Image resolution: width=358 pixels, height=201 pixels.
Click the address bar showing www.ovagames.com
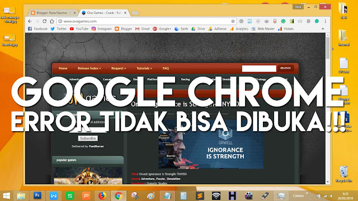(146, 21)
